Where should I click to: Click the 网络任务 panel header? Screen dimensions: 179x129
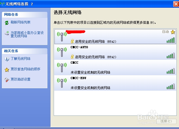tap(25, 15)
